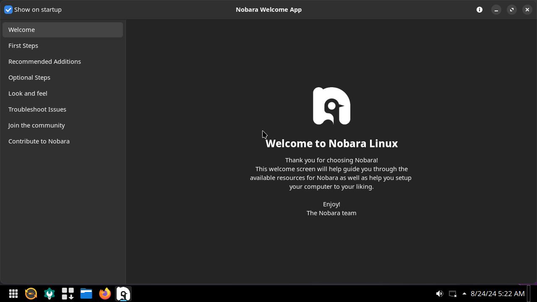Minimize the Nobara Welcome App window

click(496, 10)
